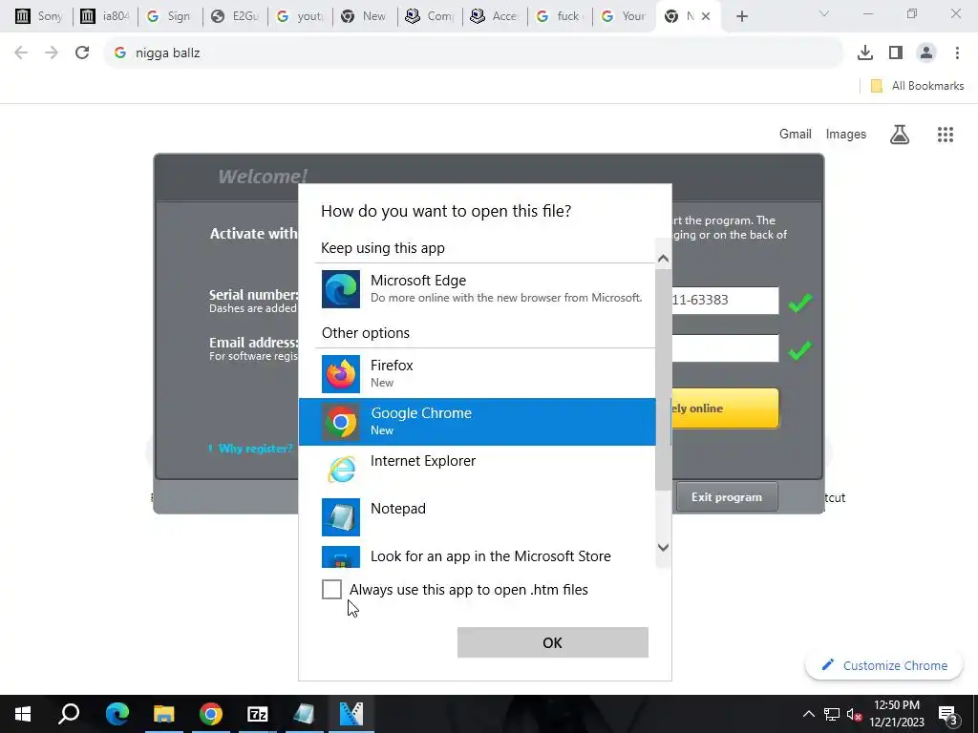
Task: Open 7-Zip from taskbar
Action: click(x=258, y=714)
